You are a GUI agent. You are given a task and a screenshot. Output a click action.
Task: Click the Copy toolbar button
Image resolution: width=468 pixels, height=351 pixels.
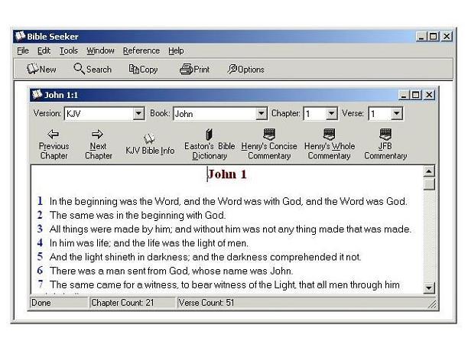click(143, 70)
